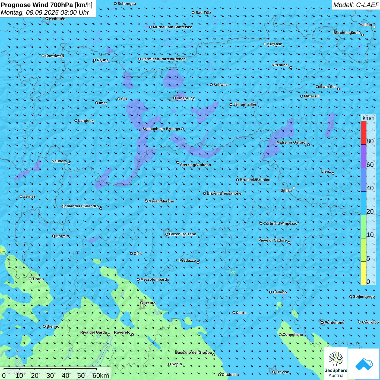
Task: Click the Kitzbühel location dot
Action: 291,68
